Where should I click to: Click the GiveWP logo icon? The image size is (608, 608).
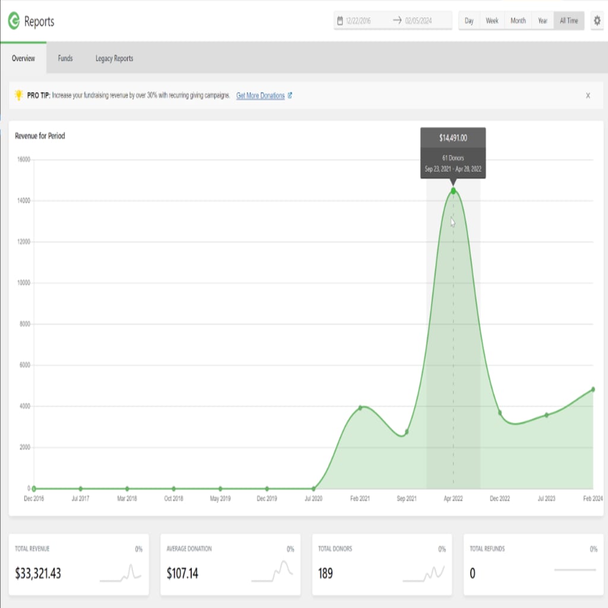coord(14,21)
